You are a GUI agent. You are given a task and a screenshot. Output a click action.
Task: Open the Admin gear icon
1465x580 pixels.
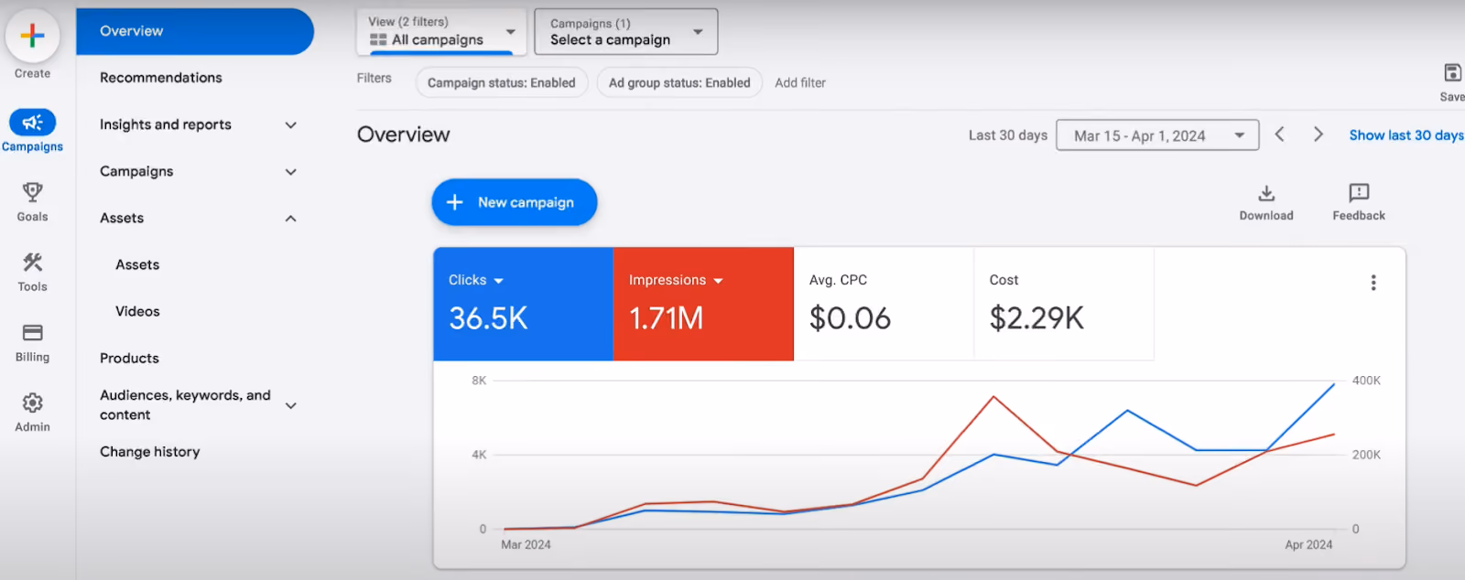pos(32,403)
